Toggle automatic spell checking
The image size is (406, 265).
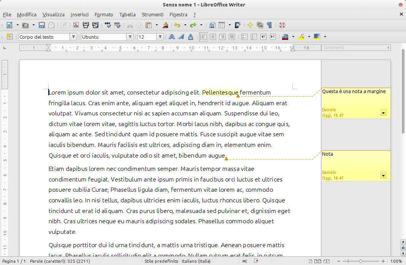pyautogui.click(x=117, y=25)
